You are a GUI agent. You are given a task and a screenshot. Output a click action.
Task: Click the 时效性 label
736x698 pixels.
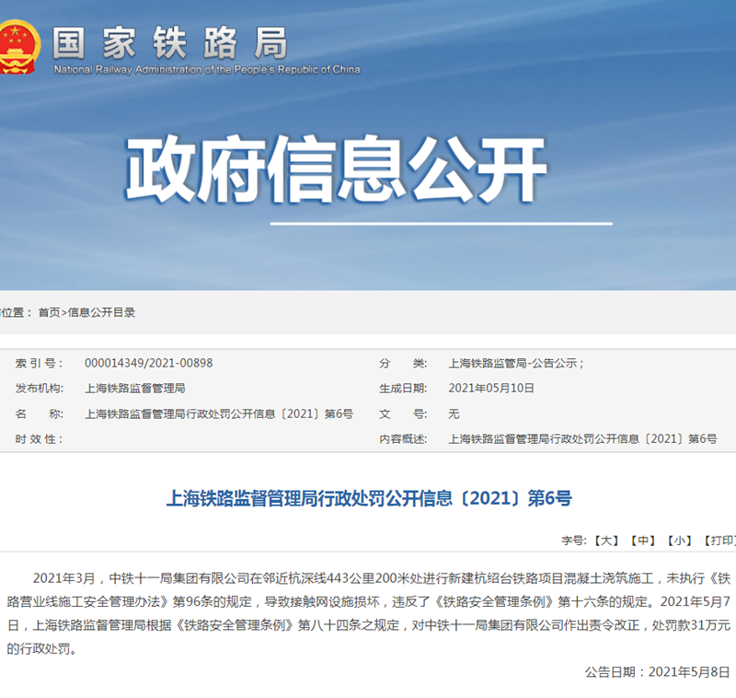(39, 439)
